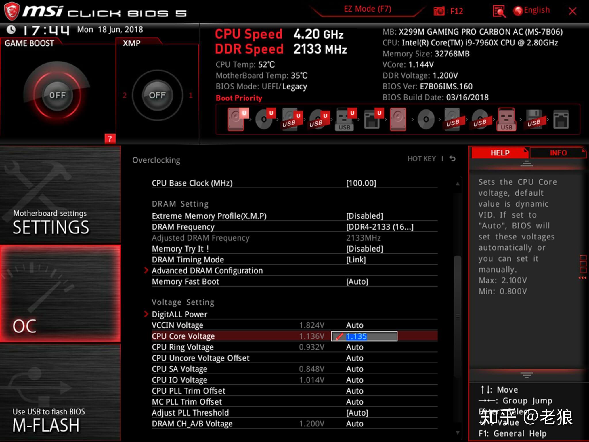Open the red question mark help icon
Screen dimensions: 589x442
110,139
